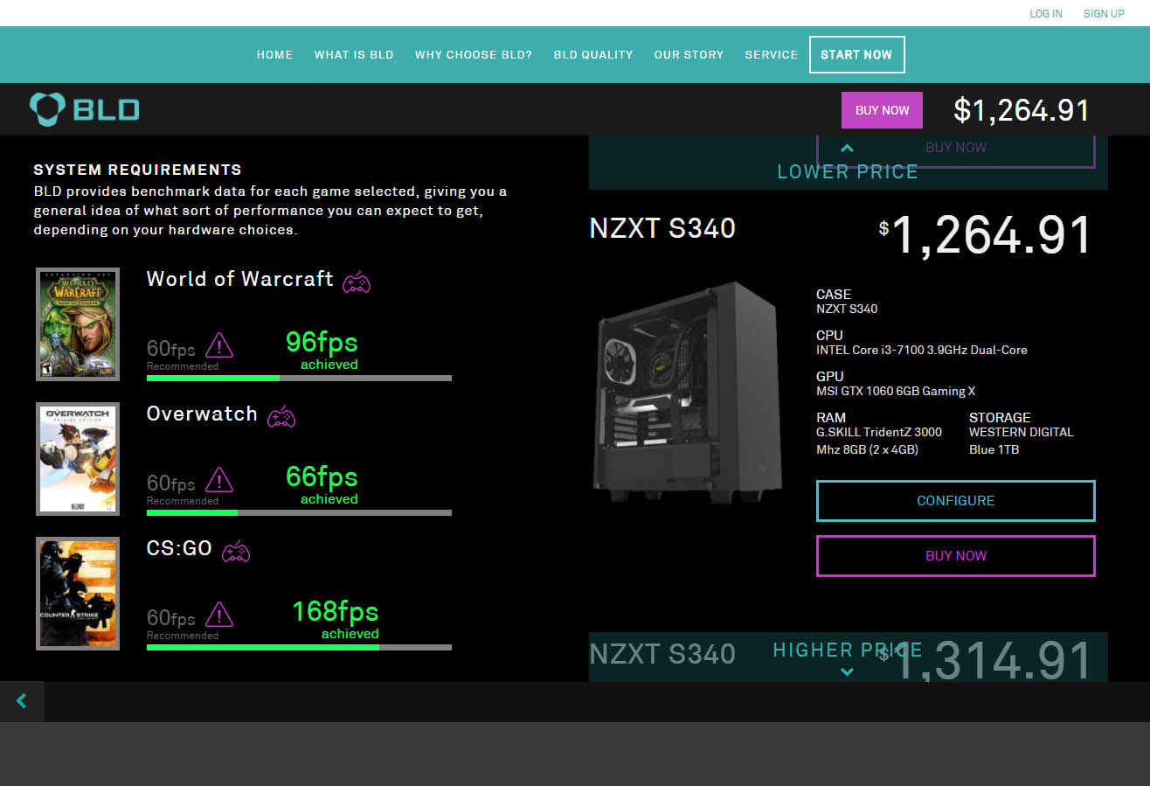The height and width of the screenshot is (786, 1150).
Task: Click the filled BUY NOW button in the header
Action: click(x=882, y=110)
